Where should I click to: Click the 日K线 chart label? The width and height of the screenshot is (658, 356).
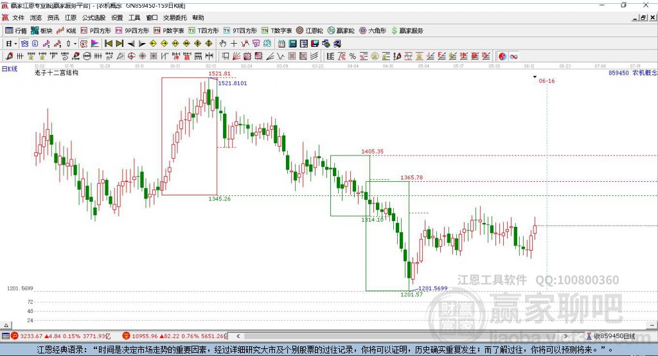pyautogui.click(x=10, y=69)
